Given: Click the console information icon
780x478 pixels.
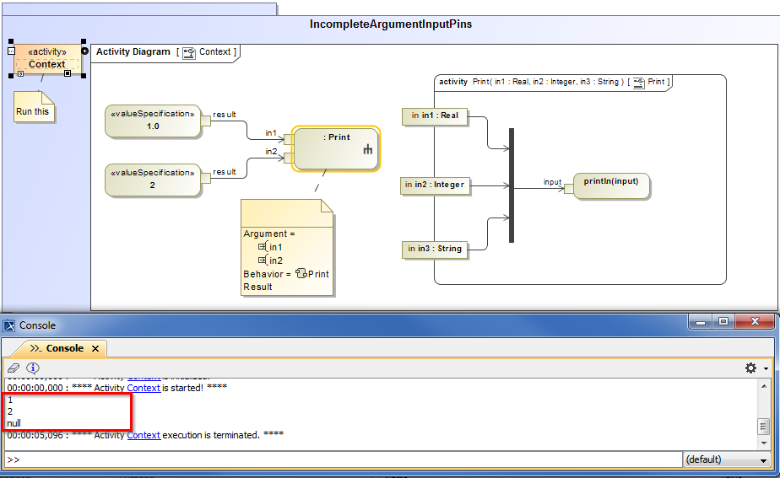Looking at the screenshot, I should 33,368.
